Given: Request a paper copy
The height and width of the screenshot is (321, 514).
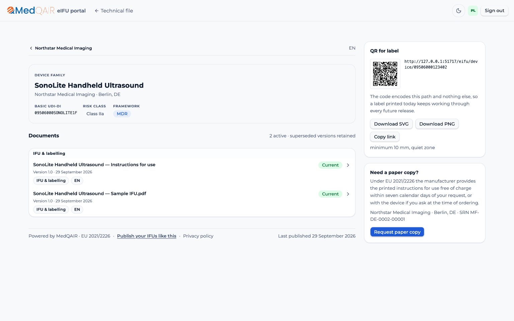Looking at the screenshot, I should pos(397,232).
